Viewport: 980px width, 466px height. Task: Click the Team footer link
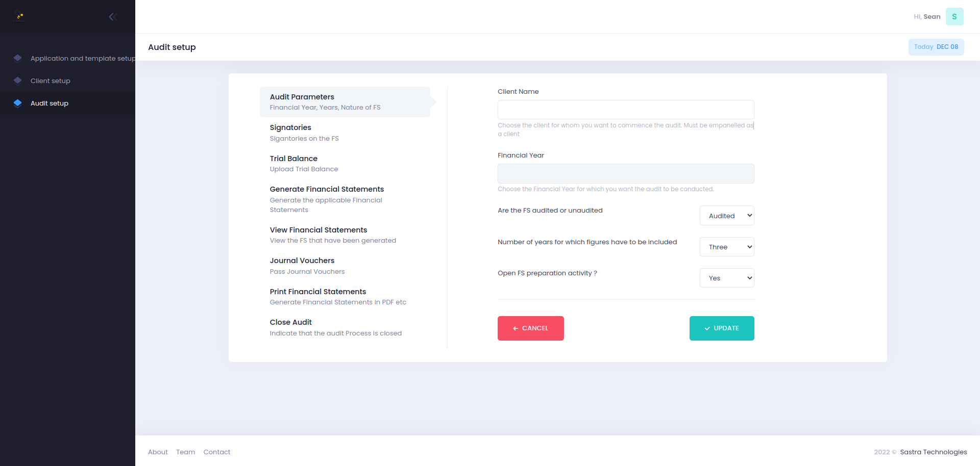coord(185,452)
